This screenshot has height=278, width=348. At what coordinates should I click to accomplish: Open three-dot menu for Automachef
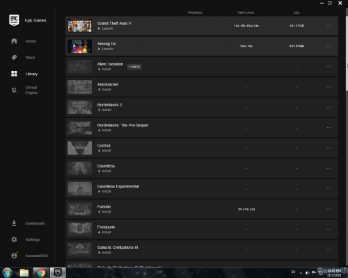point(329,87)
